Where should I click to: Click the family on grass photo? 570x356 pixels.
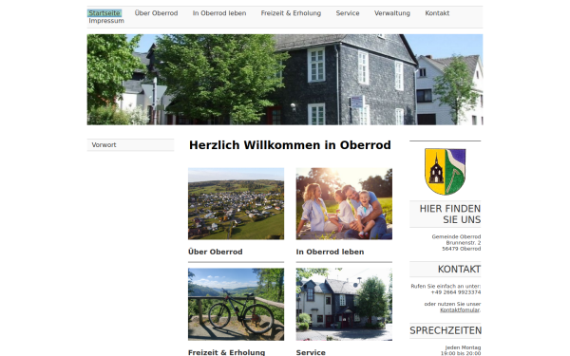(x=344, y=203)
